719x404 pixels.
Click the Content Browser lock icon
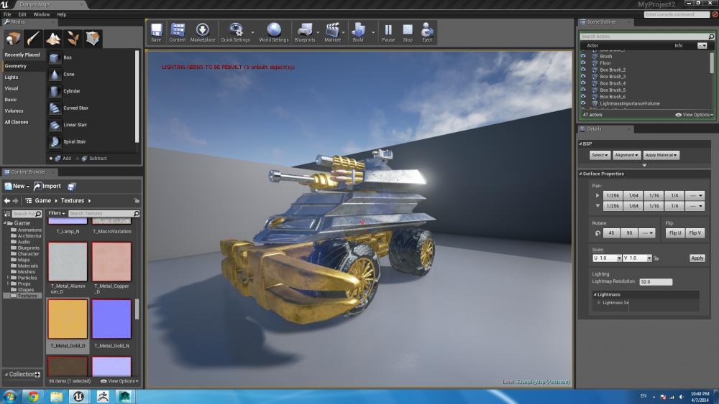(x=137, y=201)
